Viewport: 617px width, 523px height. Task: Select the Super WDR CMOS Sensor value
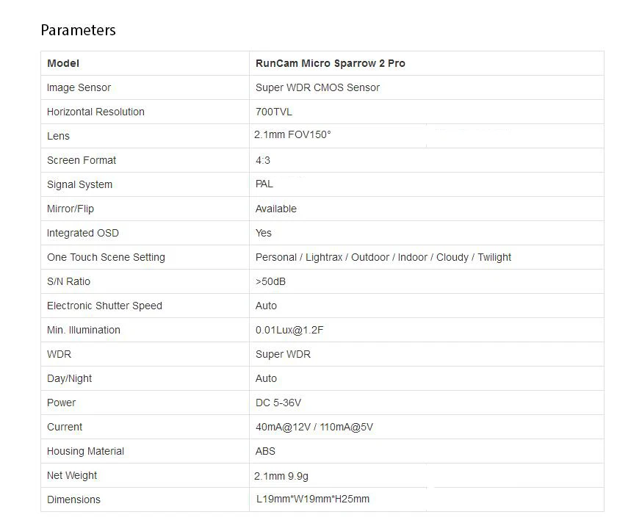(317, 87)
